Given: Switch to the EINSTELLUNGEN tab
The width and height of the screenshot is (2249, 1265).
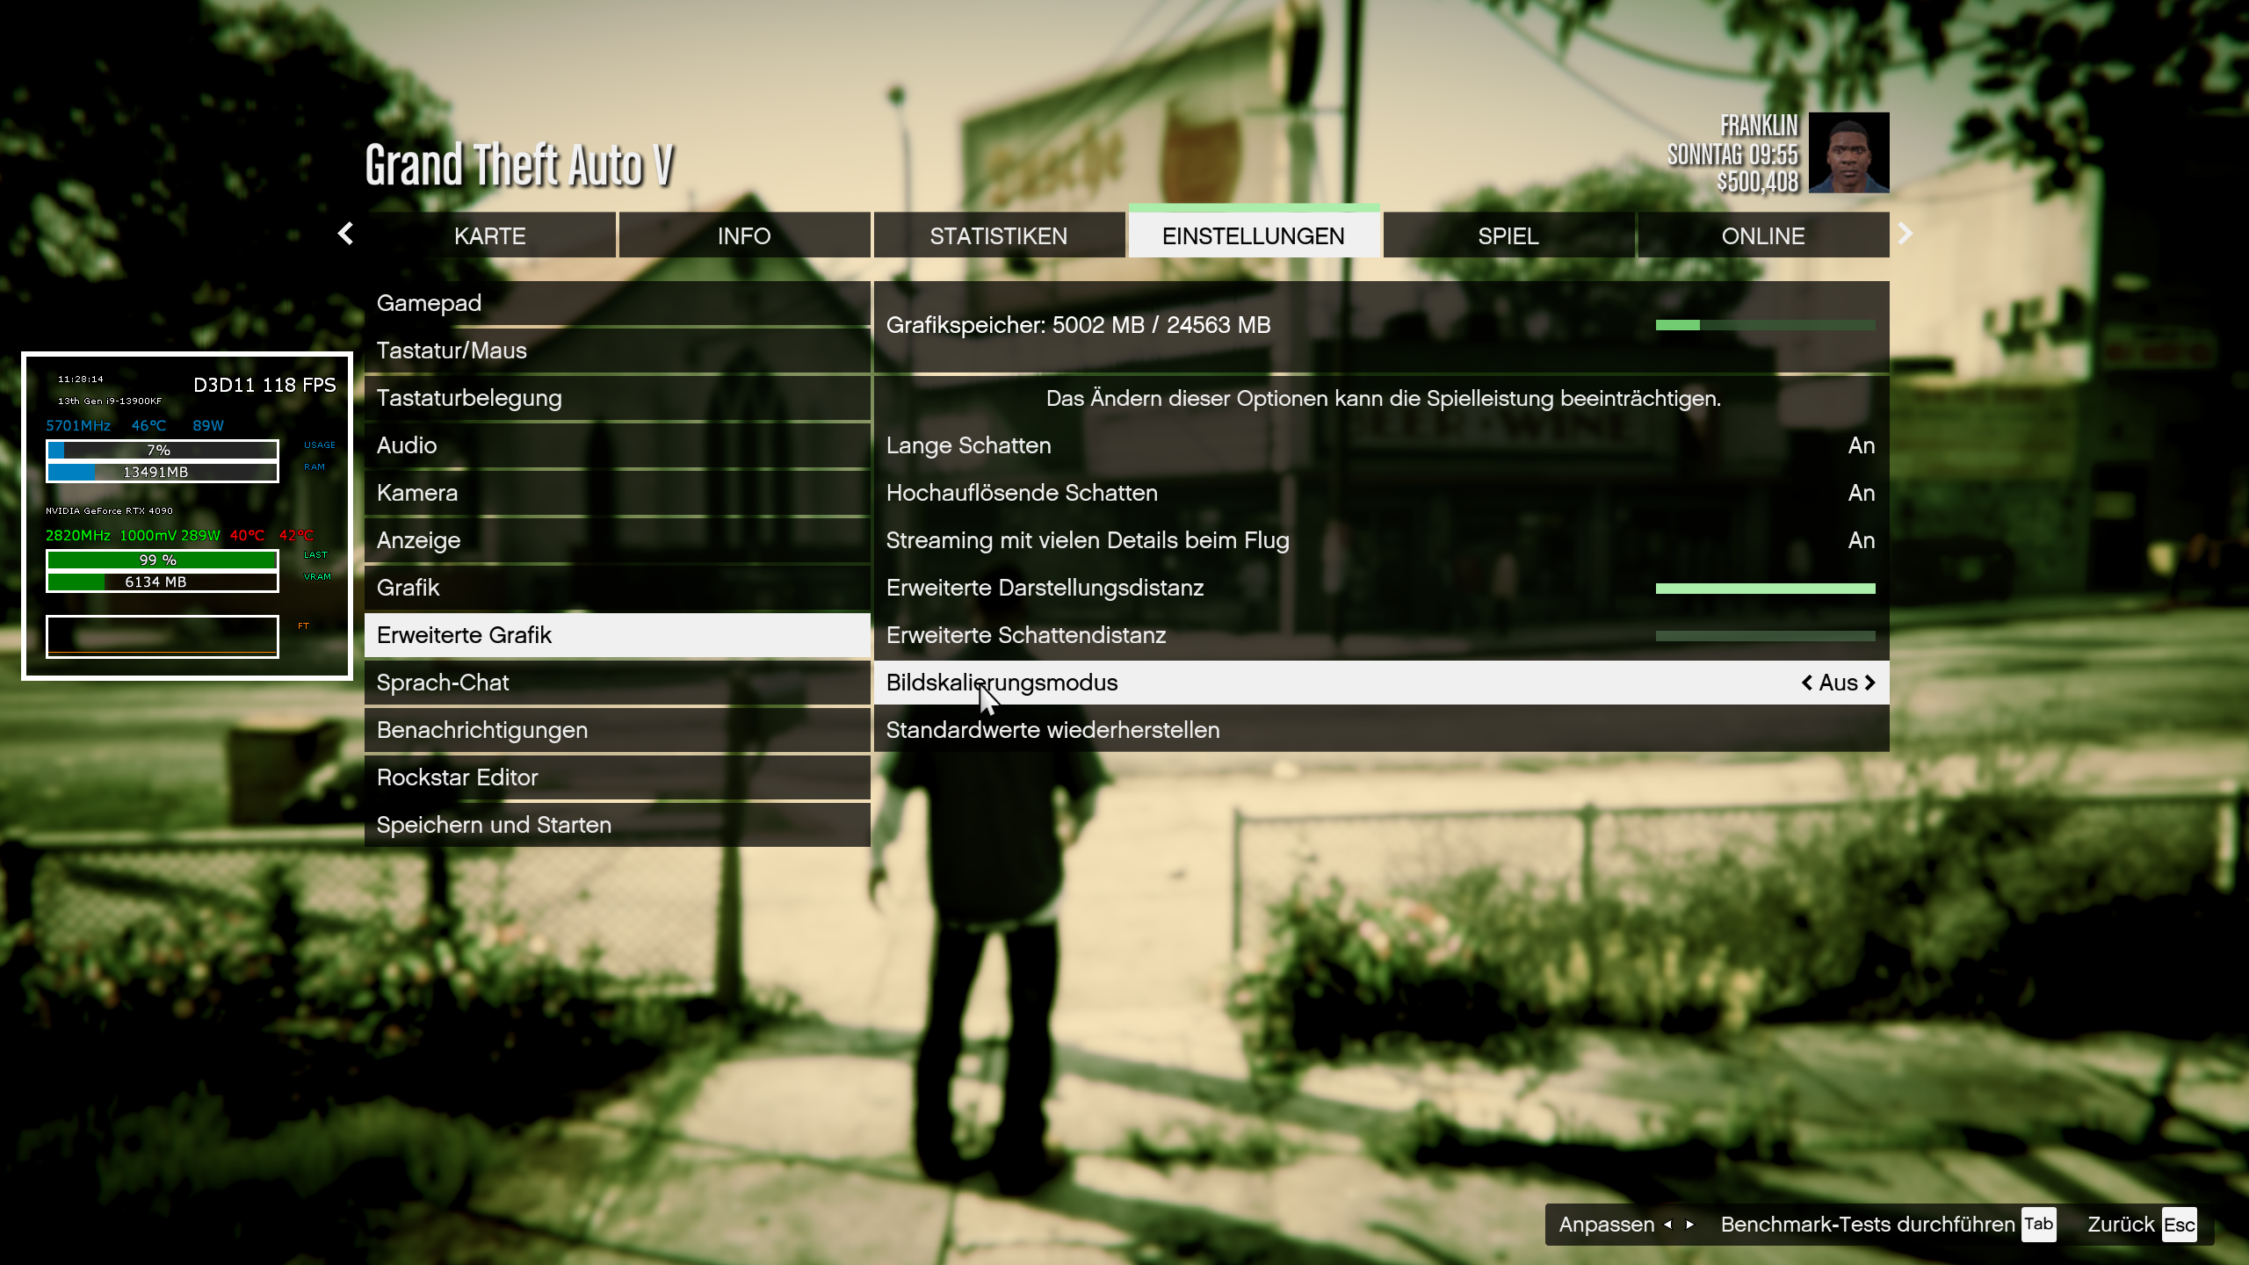Looking at the screenshot, I should (1254, 235).
